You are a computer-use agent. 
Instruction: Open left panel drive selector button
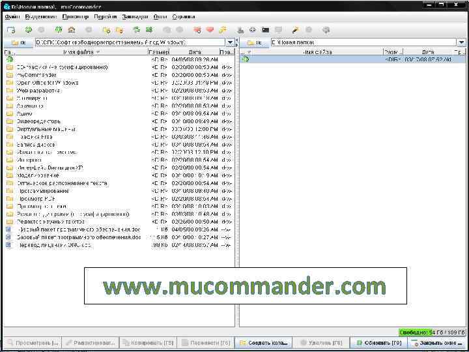[18, 42]
